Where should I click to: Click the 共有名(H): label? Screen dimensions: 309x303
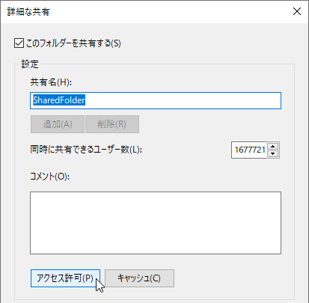(51, 82)
